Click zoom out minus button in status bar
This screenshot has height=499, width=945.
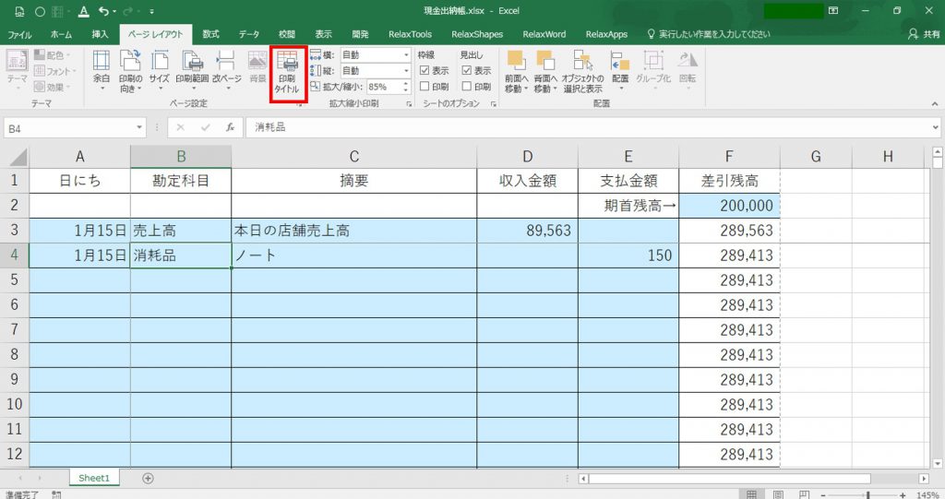(824, 495)
